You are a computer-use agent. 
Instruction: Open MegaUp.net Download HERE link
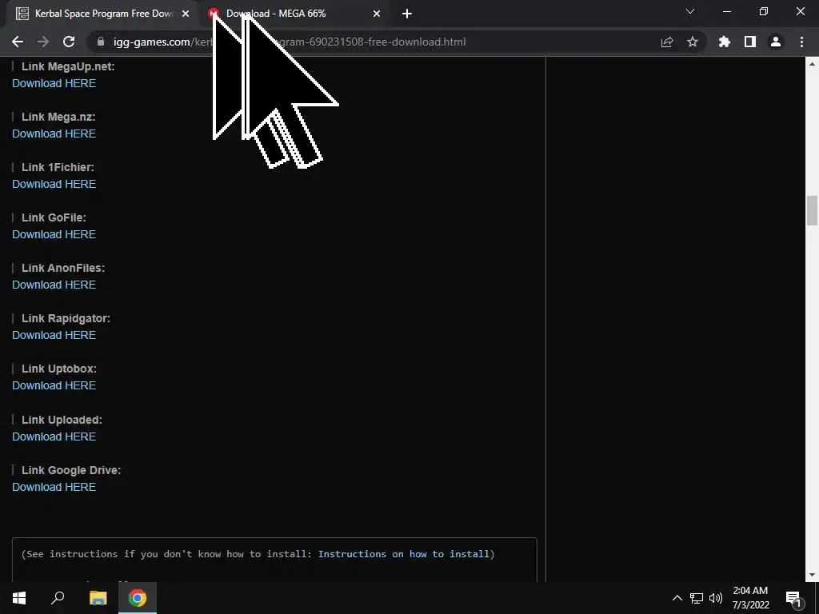click(x=54, y=83)
